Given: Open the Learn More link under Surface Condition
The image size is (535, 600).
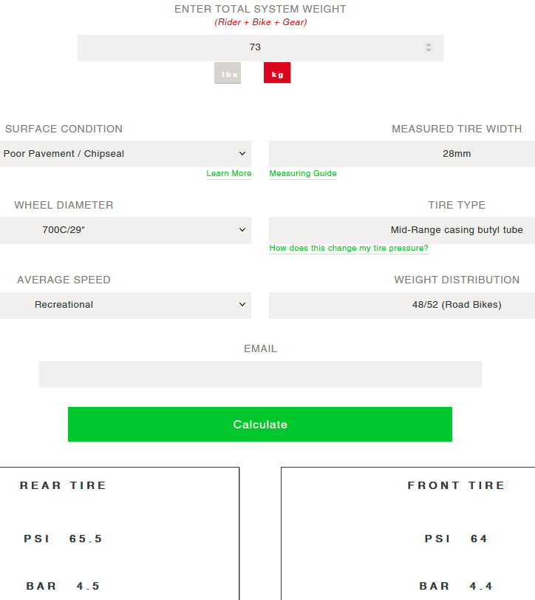Looking at the screenshot, I should [x=228, y=174].
